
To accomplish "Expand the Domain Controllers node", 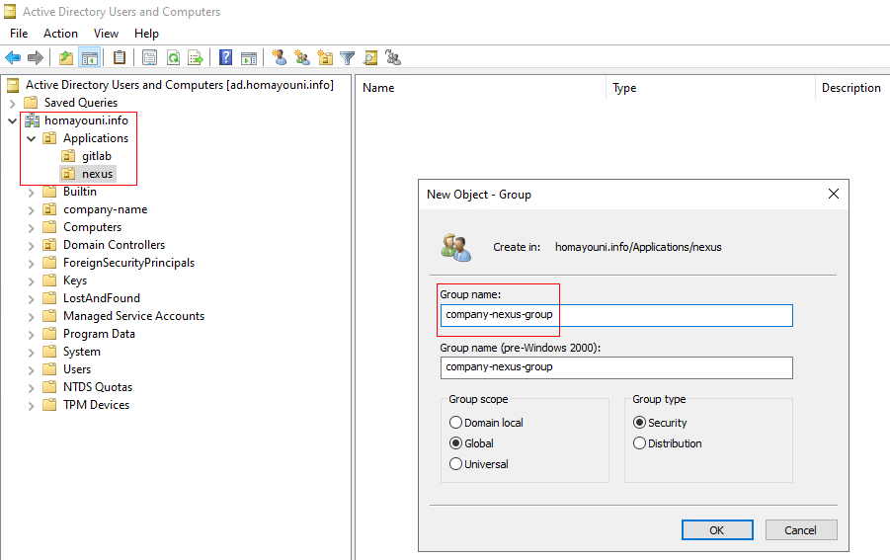I will (x=32, y=246).
